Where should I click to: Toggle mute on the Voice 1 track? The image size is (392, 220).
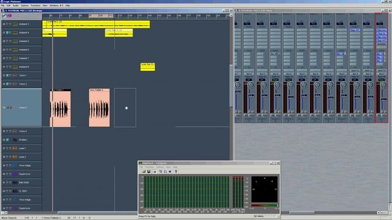[x=7, y=75]
